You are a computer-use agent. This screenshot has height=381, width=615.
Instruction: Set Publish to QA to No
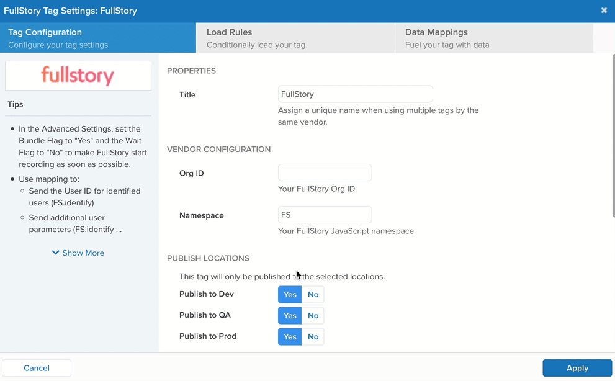[x=313, y=315]
